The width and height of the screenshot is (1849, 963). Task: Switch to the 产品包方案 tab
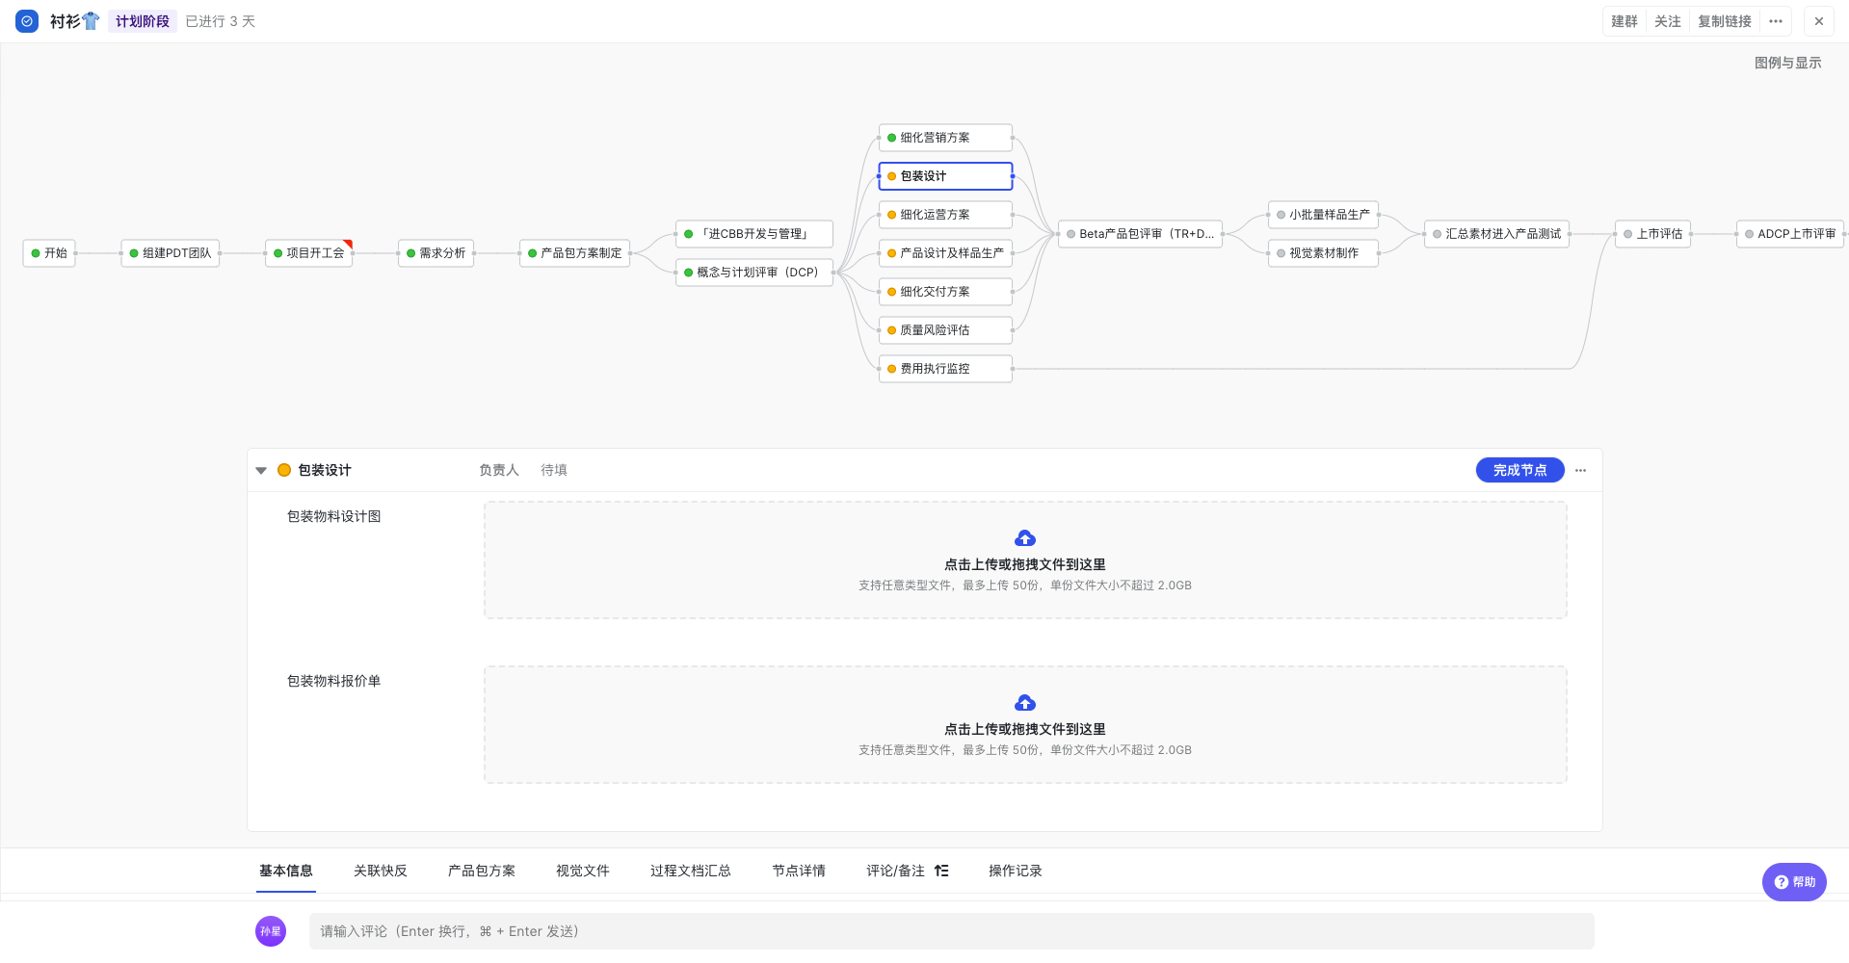pos(481,871)
